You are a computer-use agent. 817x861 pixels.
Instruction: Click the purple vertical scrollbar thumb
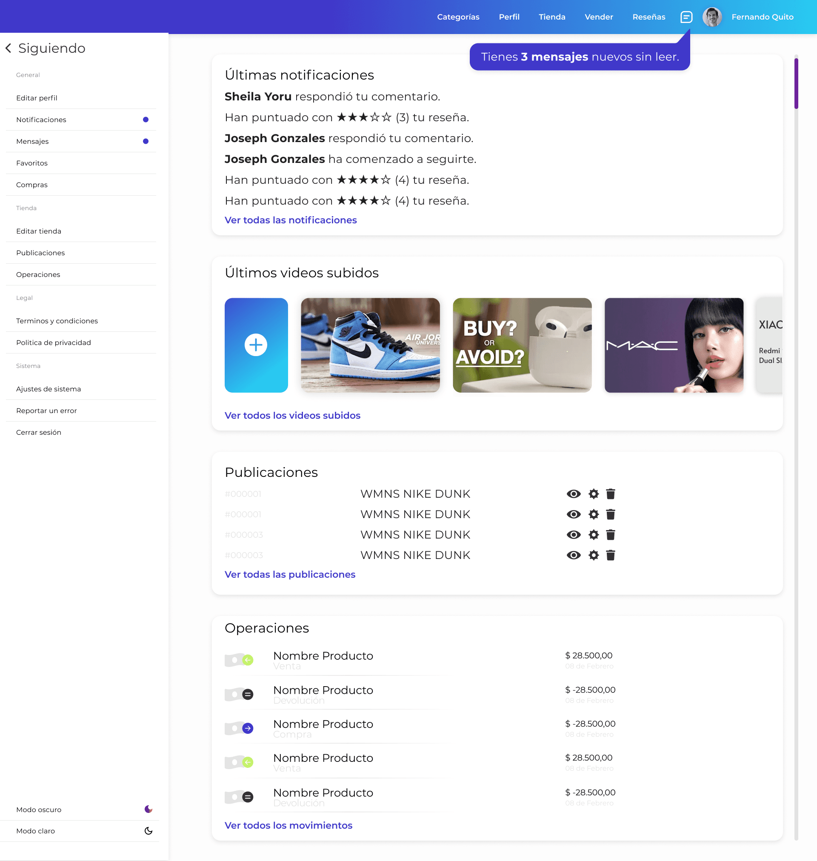point(796,83)
